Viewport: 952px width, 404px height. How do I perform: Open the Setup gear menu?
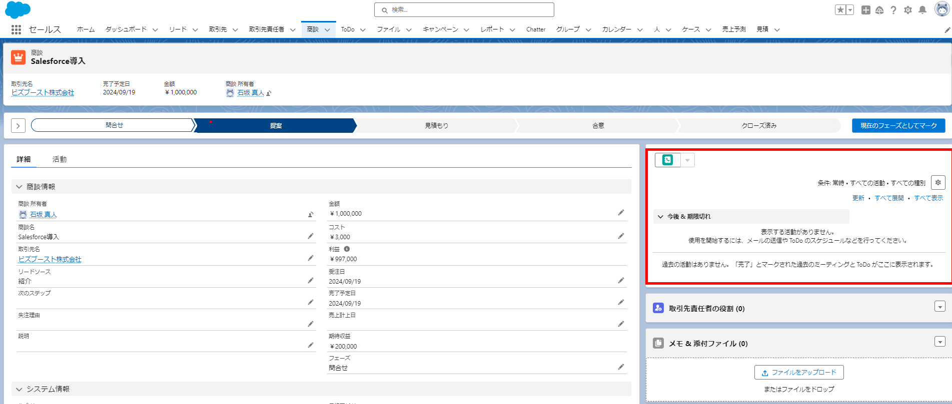click(x=908, y=10)
